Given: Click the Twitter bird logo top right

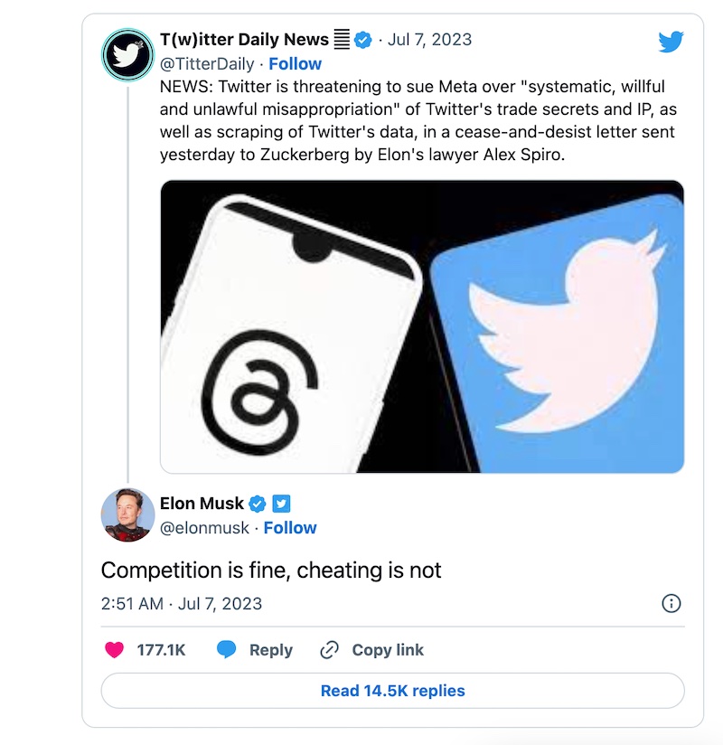Looking at the screenshot, I should point(671,42).
